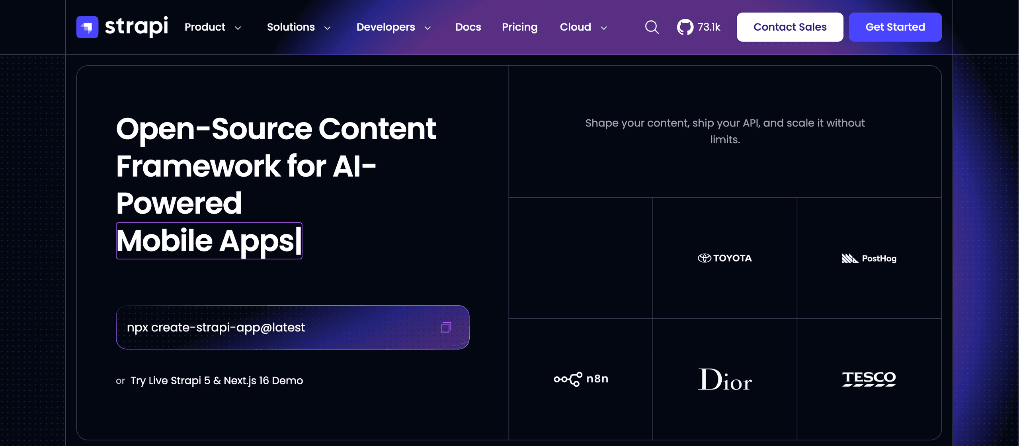Viewport: 1019px width, 446px height.
Task: Go to the Pricing page
Action: [x=519, y=27]
